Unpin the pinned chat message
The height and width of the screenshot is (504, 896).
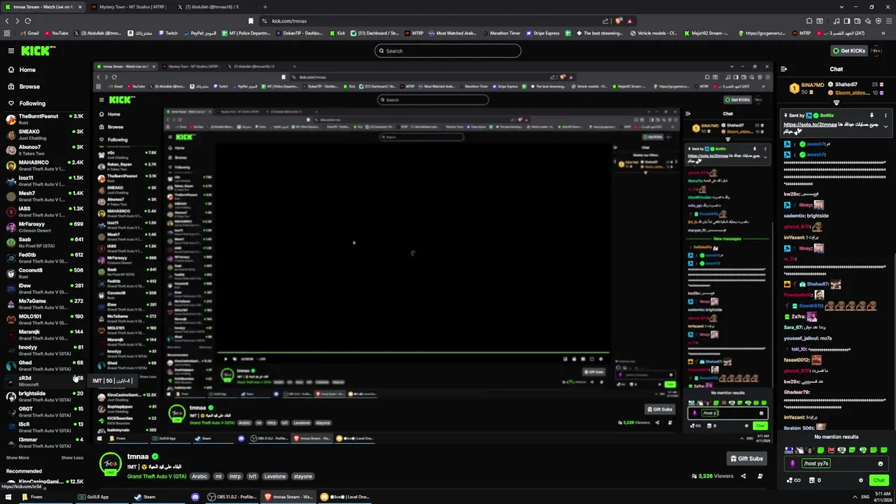(872, 115)
